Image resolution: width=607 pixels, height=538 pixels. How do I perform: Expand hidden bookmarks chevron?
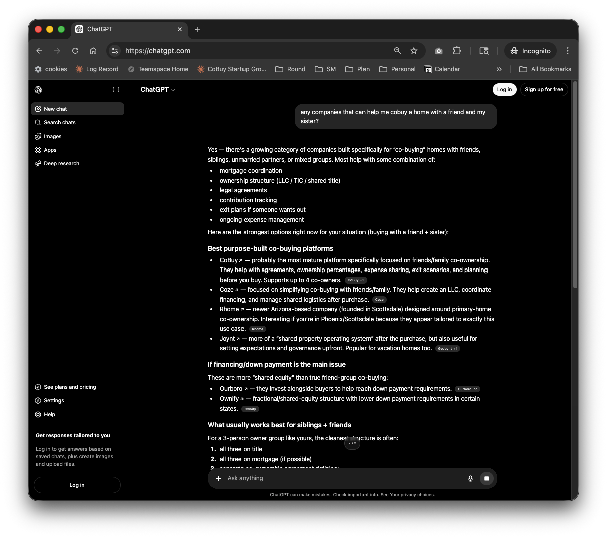pyautogui.click(x=499, y=69)
